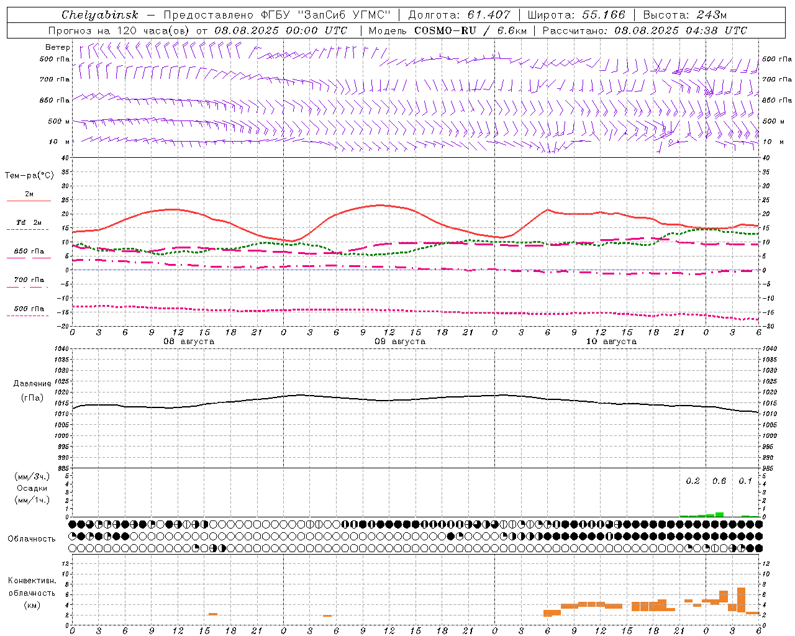The image size is (795, 636).
Task: Click the small orange bar on 09 августа
Action: point(327,616)
